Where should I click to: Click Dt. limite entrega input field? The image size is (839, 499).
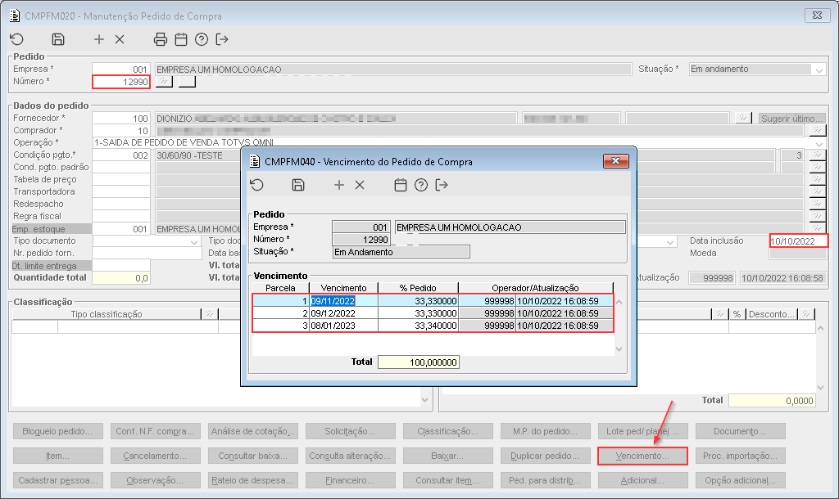click(121, 266)
